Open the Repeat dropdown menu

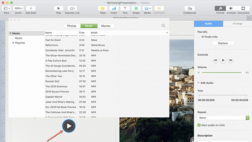coord(223,118)
